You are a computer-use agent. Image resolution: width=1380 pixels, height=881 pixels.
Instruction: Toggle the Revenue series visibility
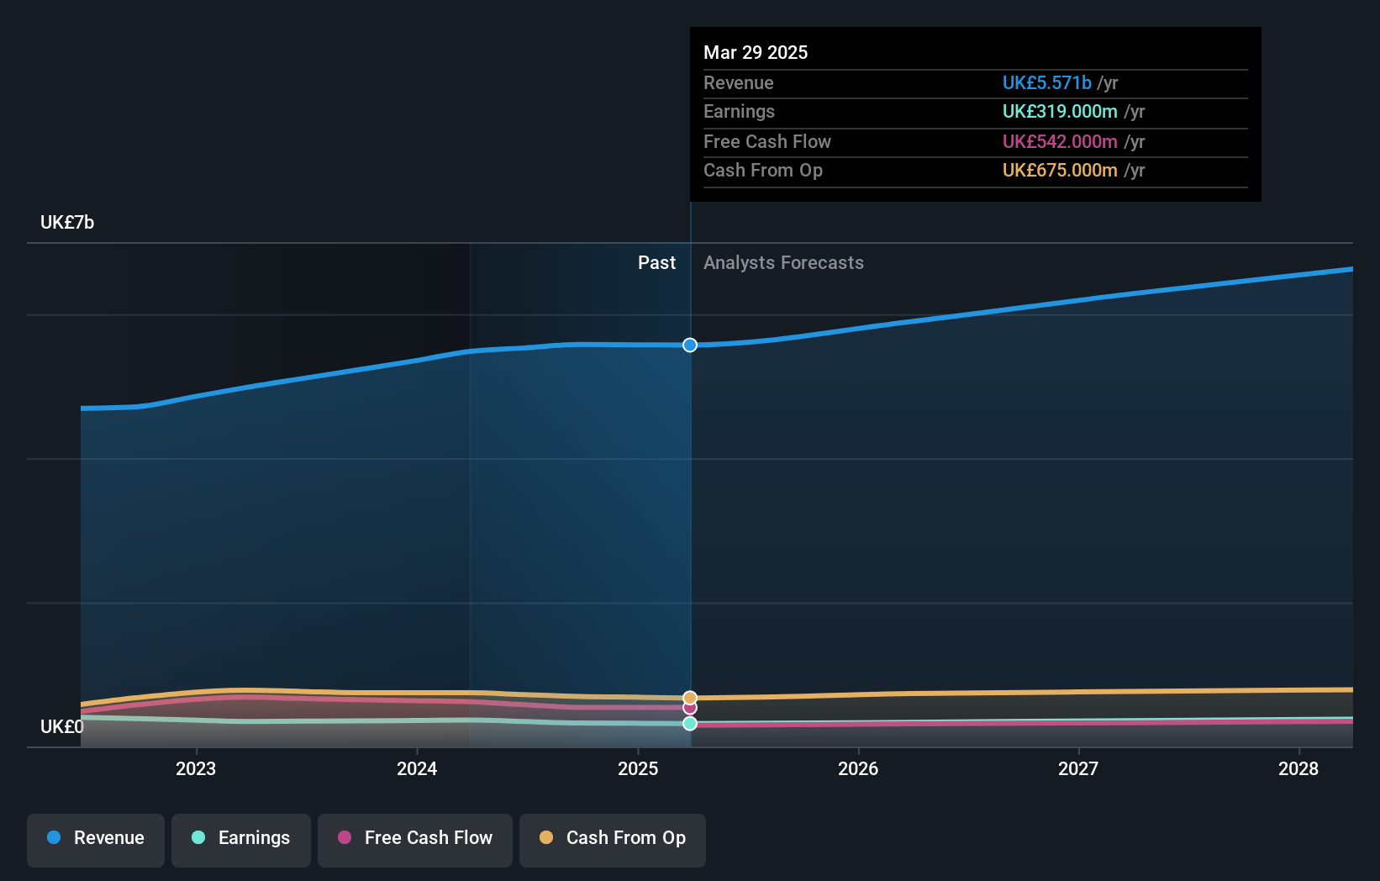(x=95, y=838)
